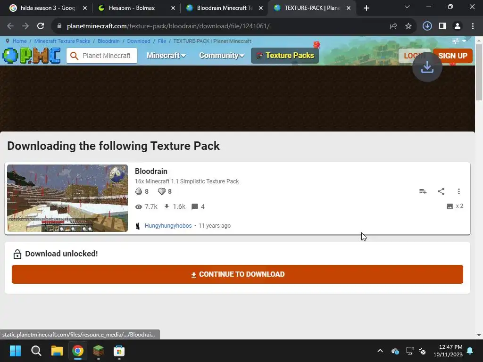Open the floating download icon near the Login button
This screenshot has width=483, height=362.
click(427, 67)
